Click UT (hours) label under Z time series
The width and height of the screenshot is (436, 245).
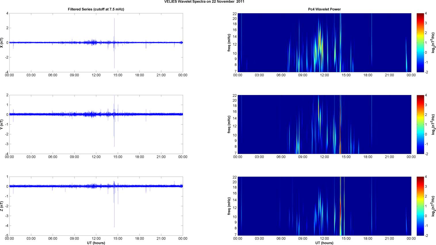96,243
